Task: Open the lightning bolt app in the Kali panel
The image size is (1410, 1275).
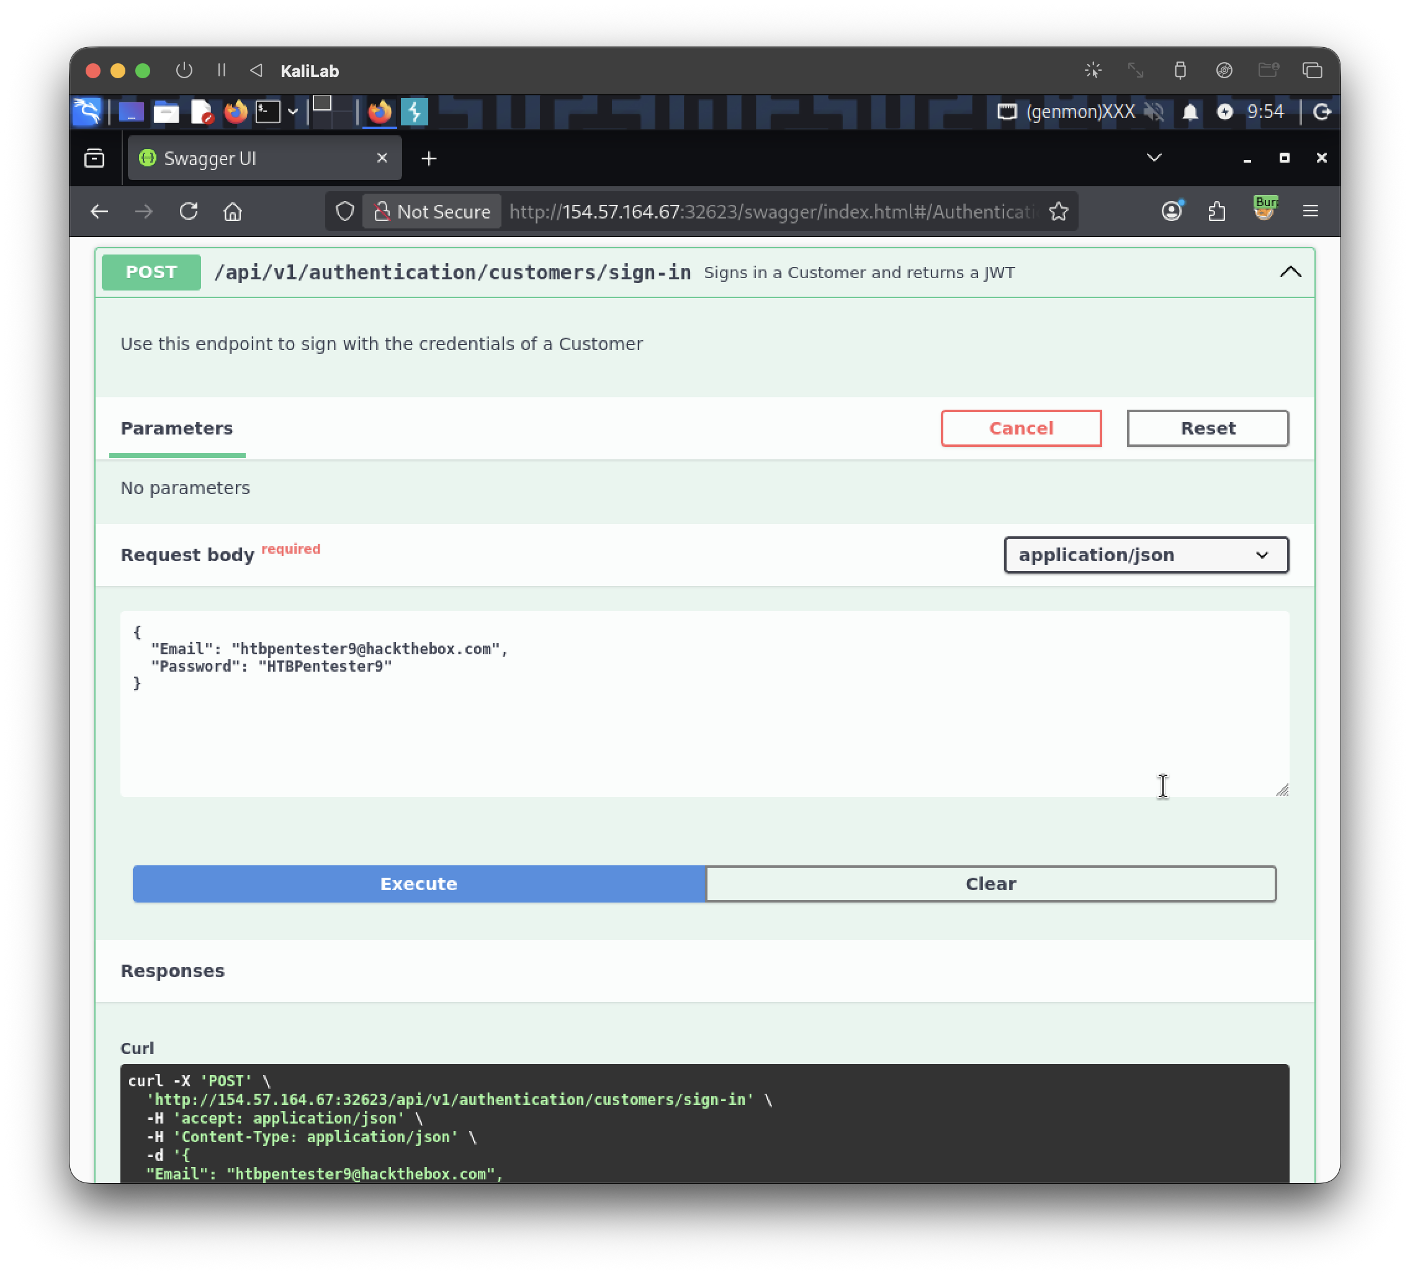Action: coord(414,112)
